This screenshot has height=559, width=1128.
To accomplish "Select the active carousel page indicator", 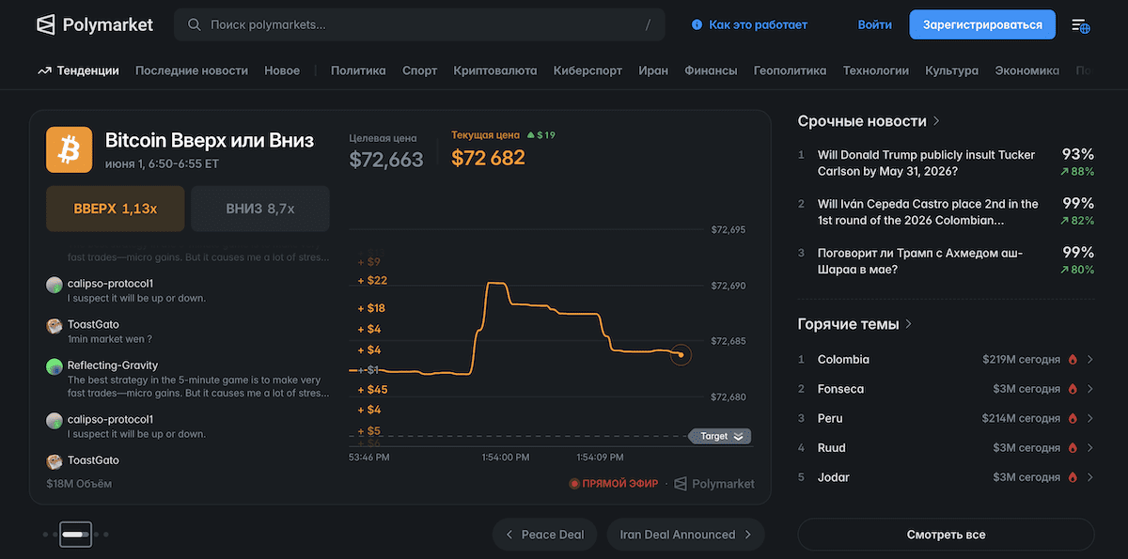I will pos(76,534).
